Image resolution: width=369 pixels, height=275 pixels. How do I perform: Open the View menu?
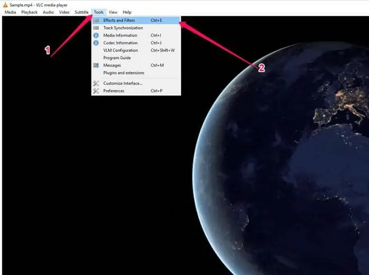coord(113,12)
